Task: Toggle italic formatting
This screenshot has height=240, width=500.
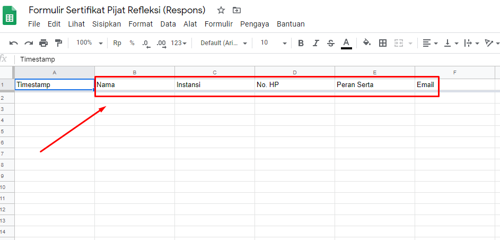Action: pyautogui.click(x=315, y=43)
